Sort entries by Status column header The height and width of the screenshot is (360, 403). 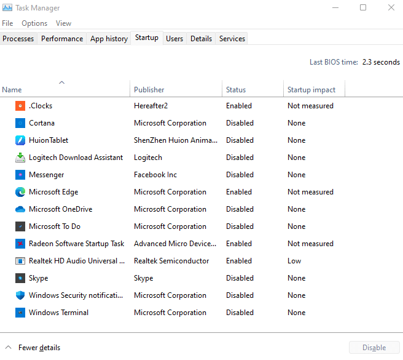coord(236,90)
